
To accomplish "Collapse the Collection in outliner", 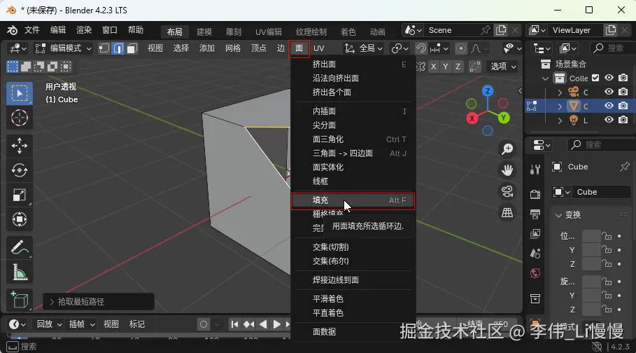I will click(545, 78).
